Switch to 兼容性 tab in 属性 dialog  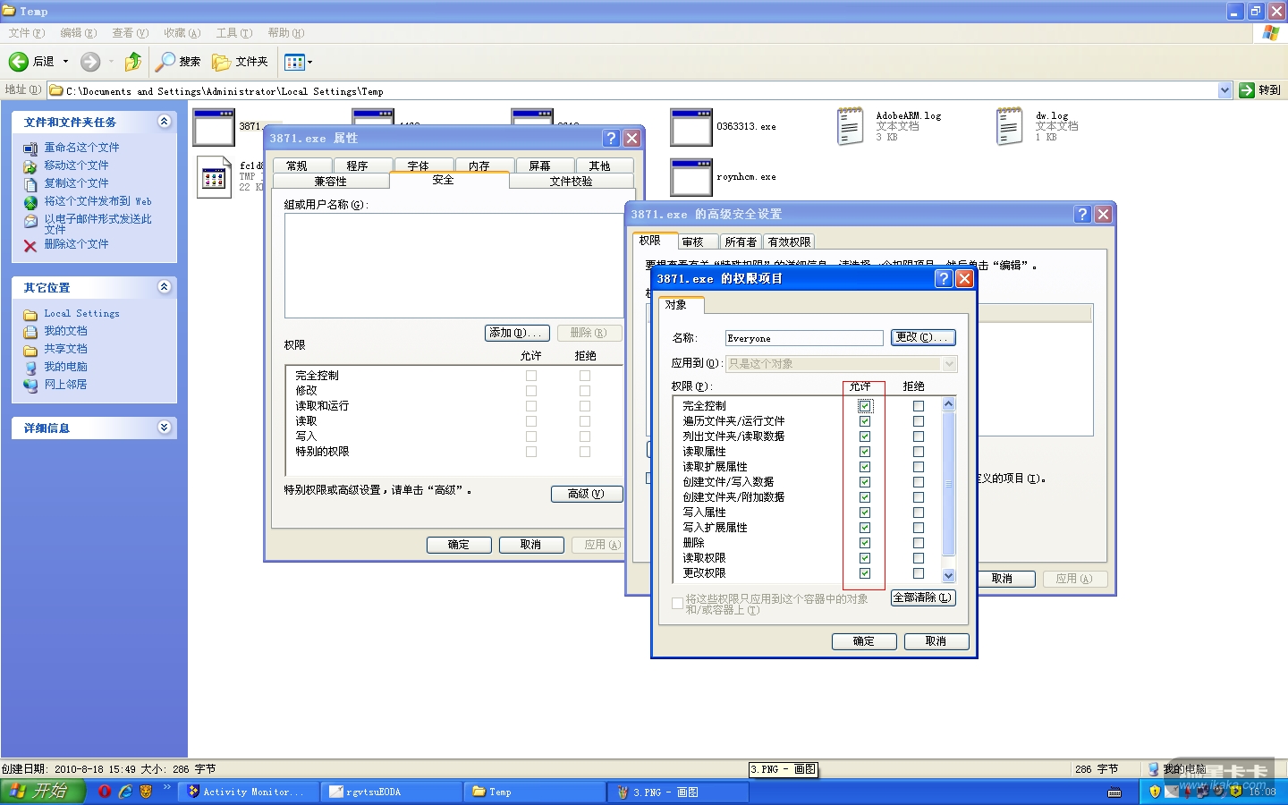tap(331, 182)
